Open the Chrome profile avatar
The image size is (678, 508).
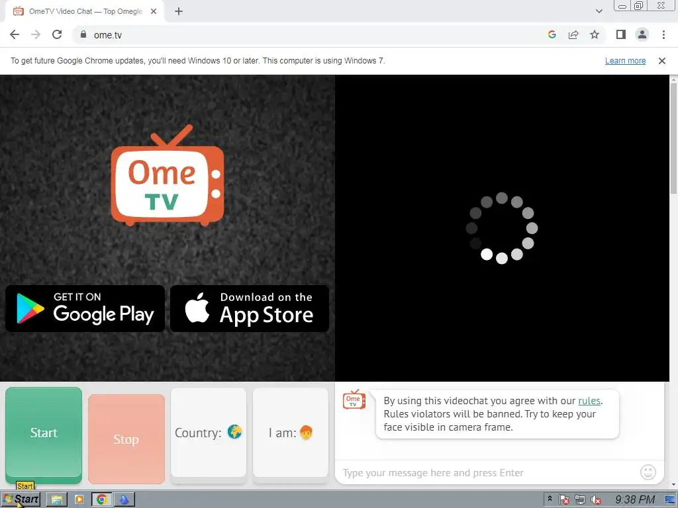pyautogui.click(x=642, y=34)
